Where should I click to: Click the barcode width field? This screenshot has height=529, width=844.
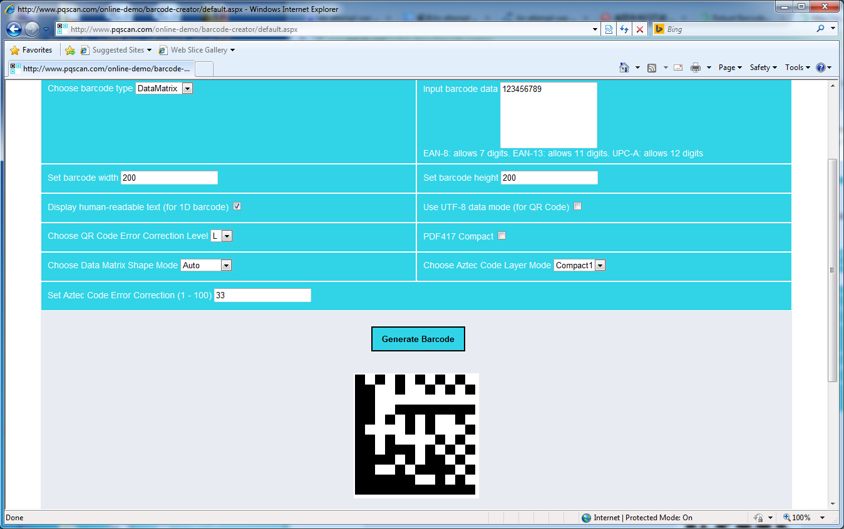point(169,178)
